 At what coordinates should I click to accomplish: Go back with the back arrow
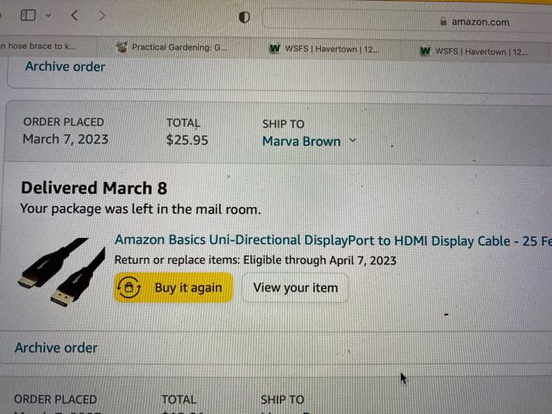pyautogui.click(x=75, y=16)
